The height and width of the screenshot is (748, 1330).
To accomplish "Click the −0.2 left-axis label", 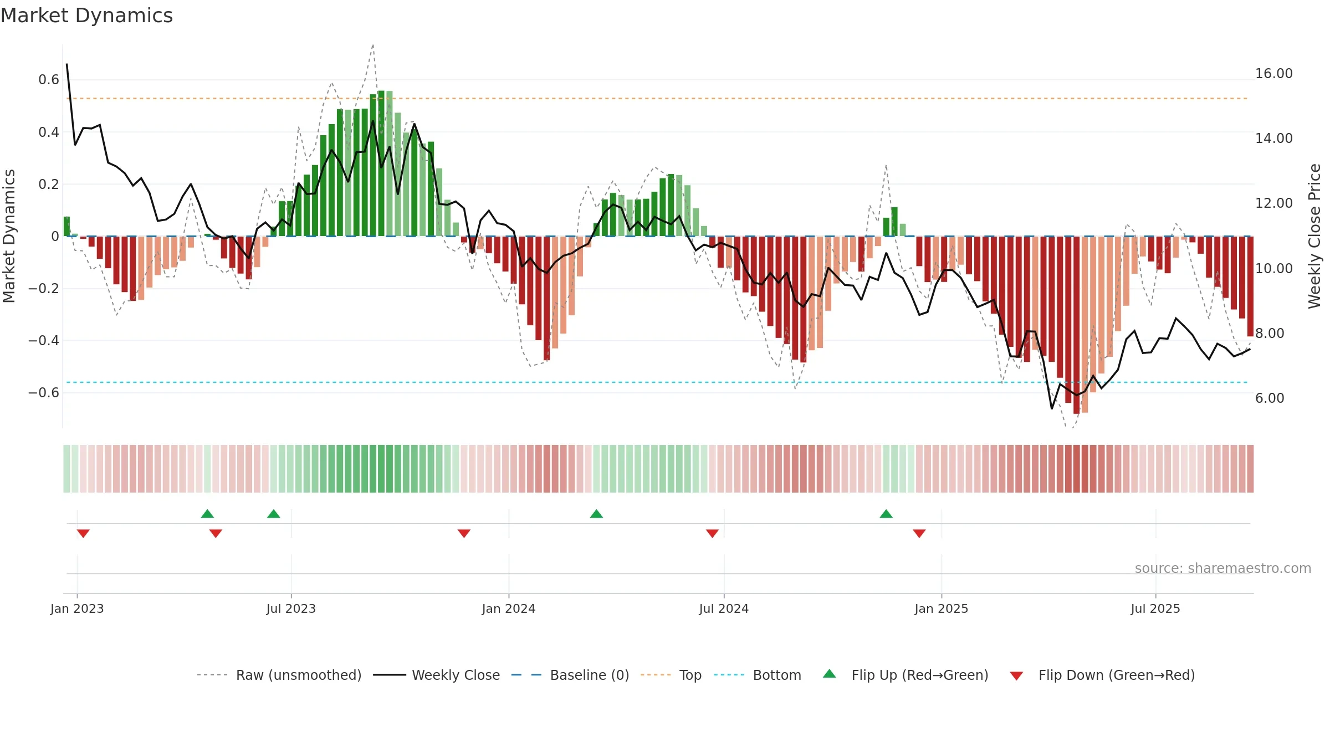I will [x=44, y=288].
